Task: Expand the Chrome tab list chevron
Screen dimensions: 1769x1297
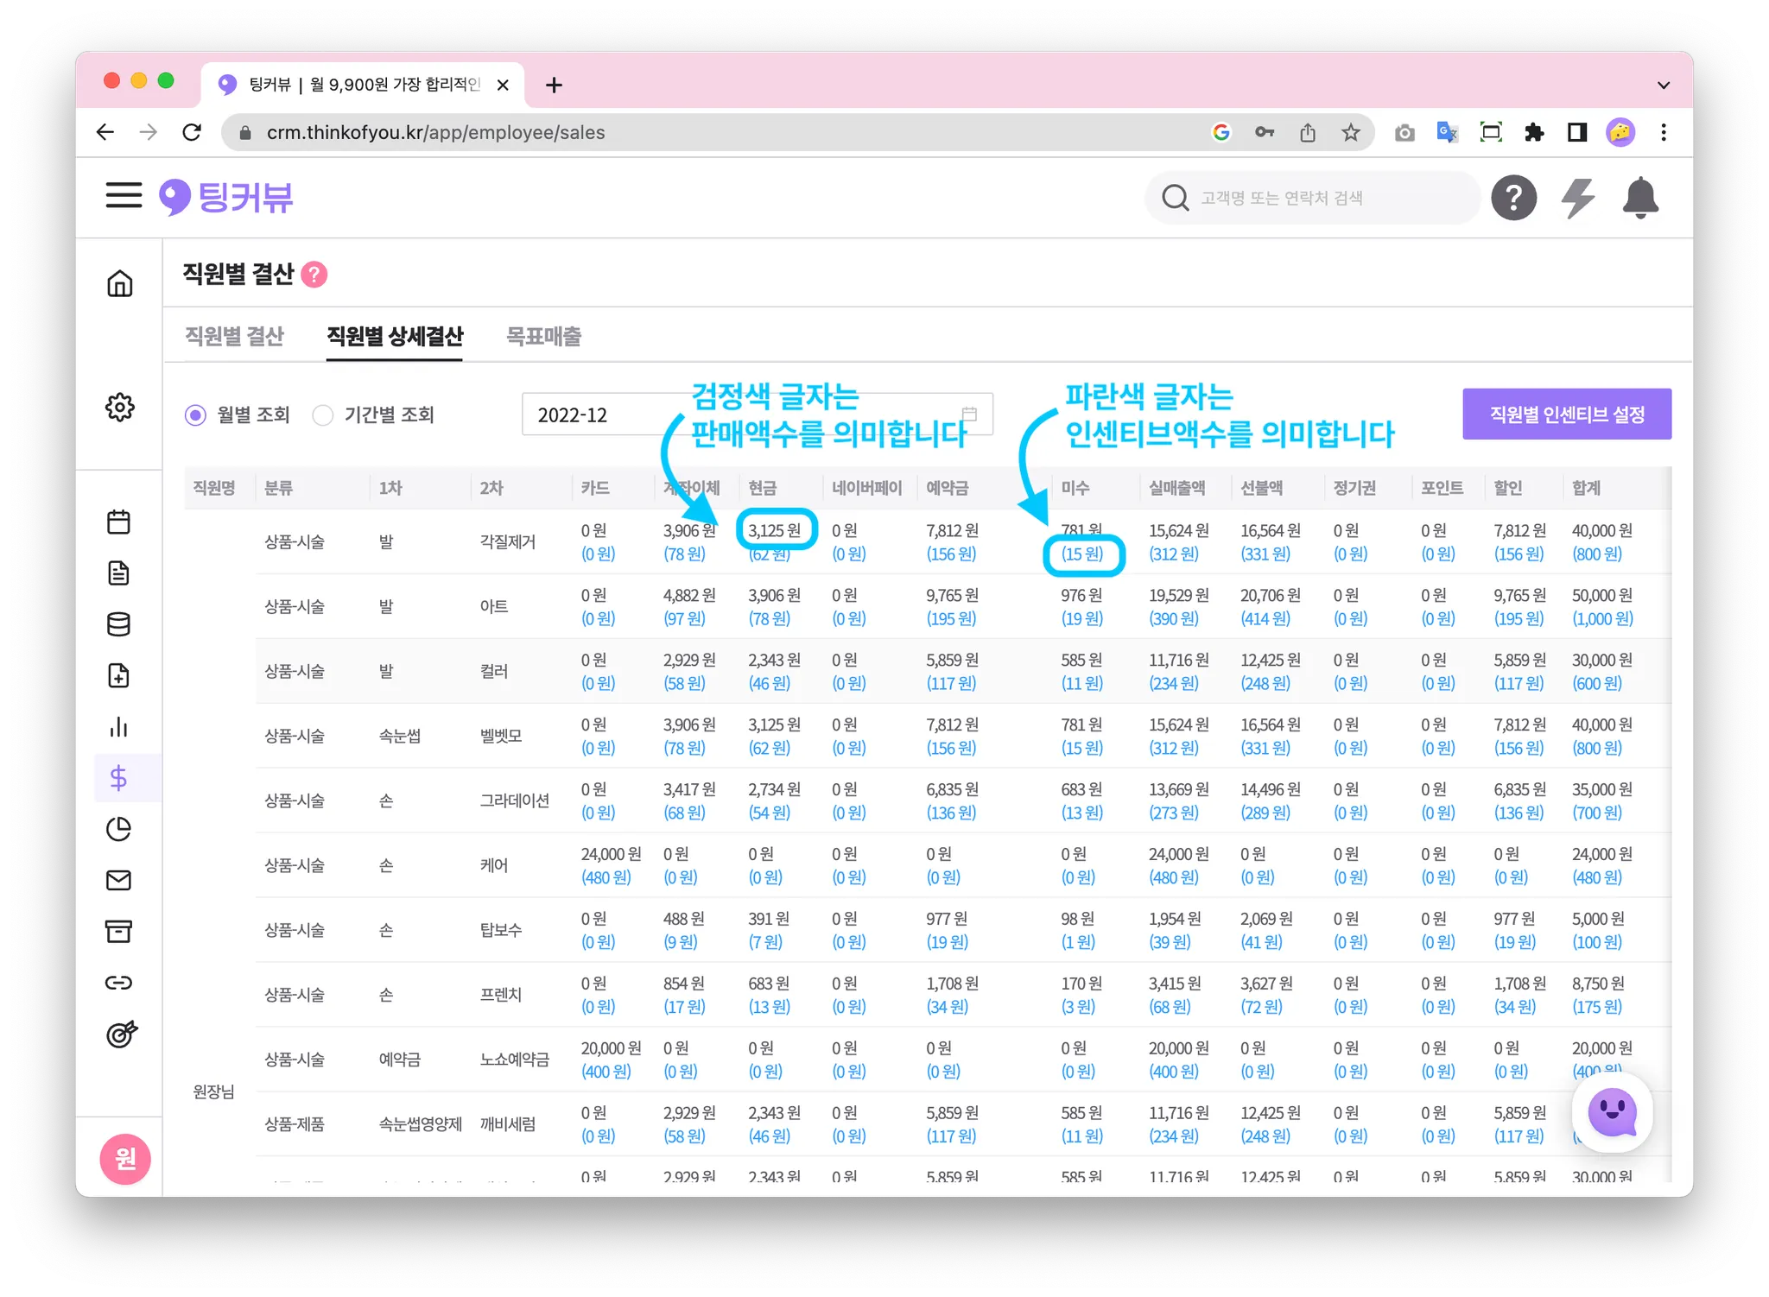Action: (1663, 85)
